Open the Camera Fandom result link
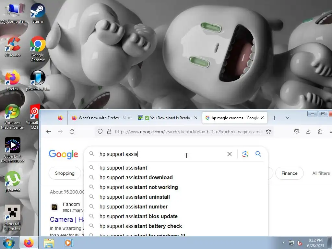This screenshot has height=249, width=332. (x=67, y=219)
